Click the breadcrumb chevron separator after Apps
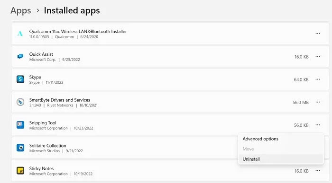 [x=37, y=10]
